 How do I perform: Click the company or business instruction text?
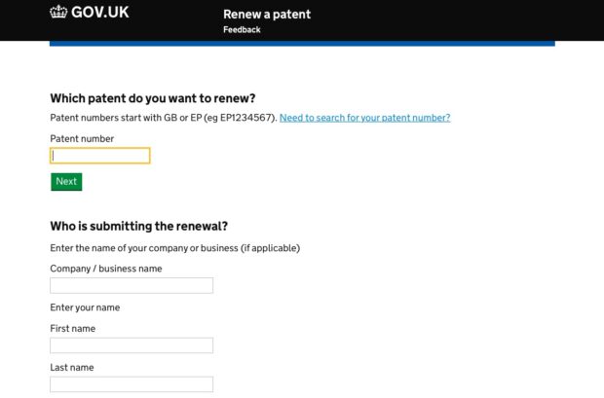(x=175, y=248)
